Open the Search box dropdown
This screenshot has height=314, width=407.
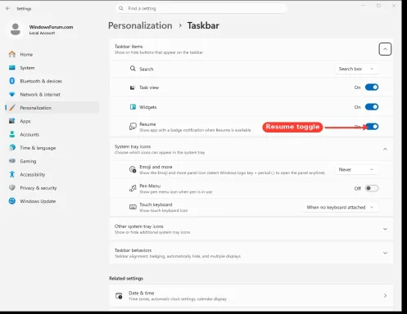(356, 69)
